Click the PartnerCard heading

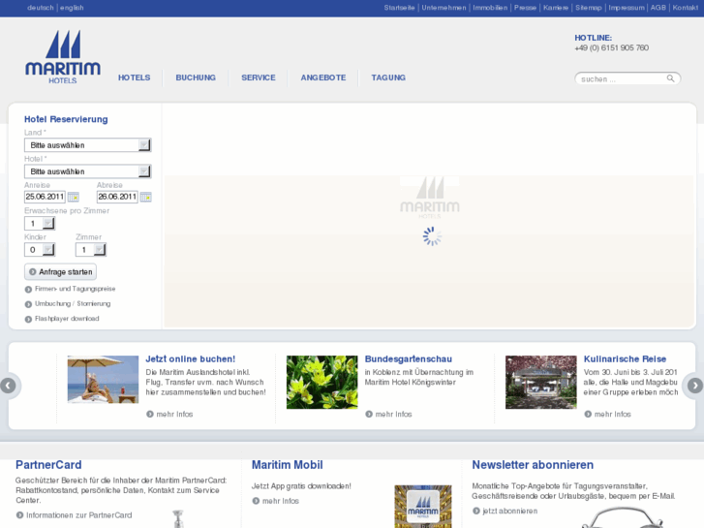tap(48, 465)
